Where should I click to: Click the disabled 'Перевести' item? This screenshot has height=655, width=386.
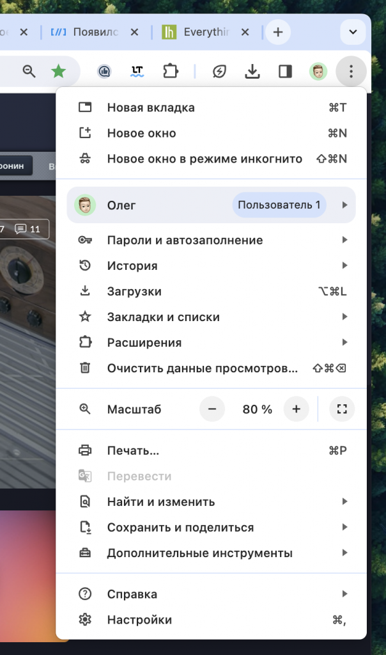click(x=212, y=476)
